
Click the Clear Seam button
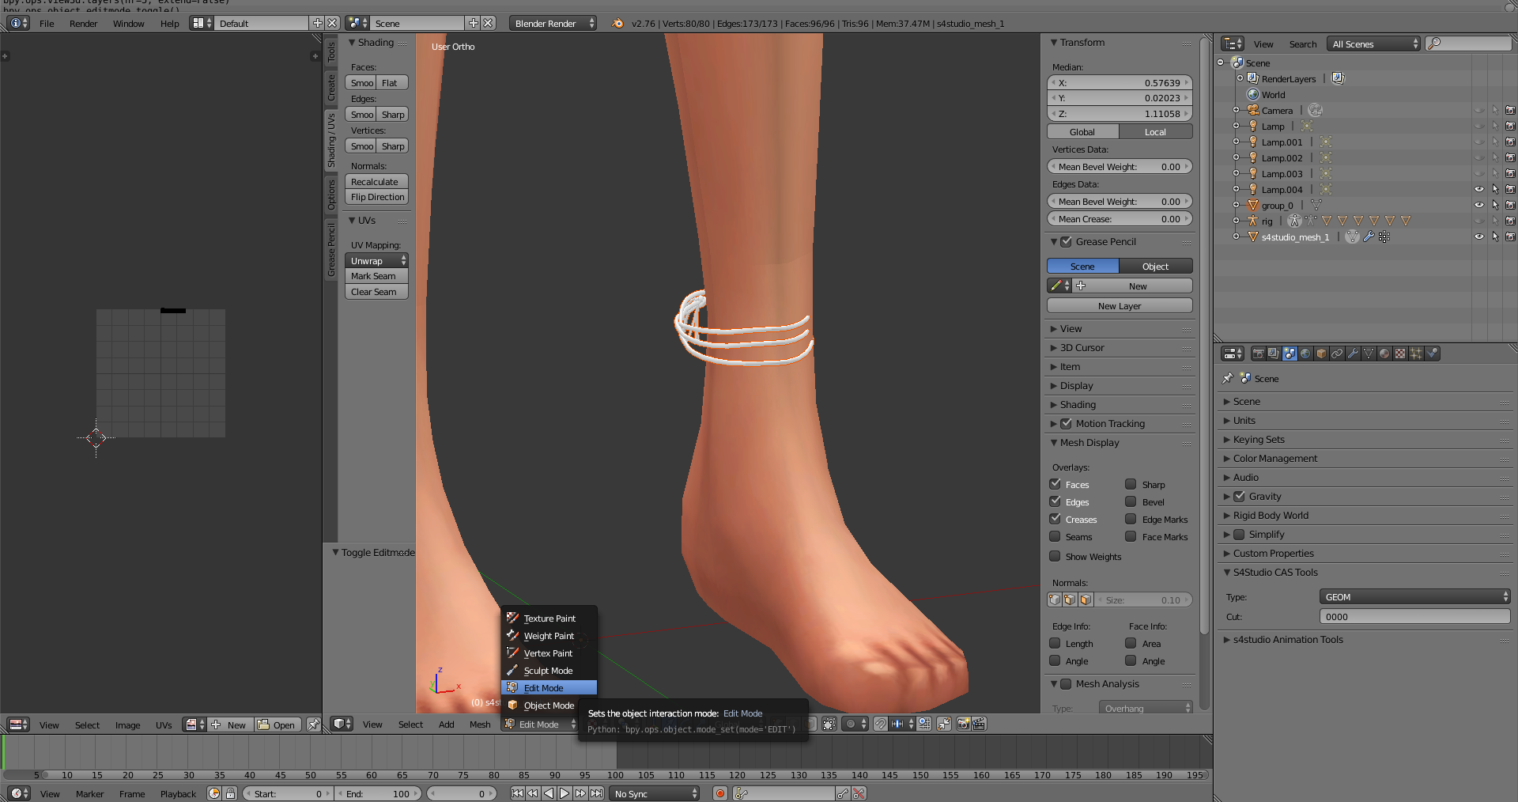[x=377, y=292]
